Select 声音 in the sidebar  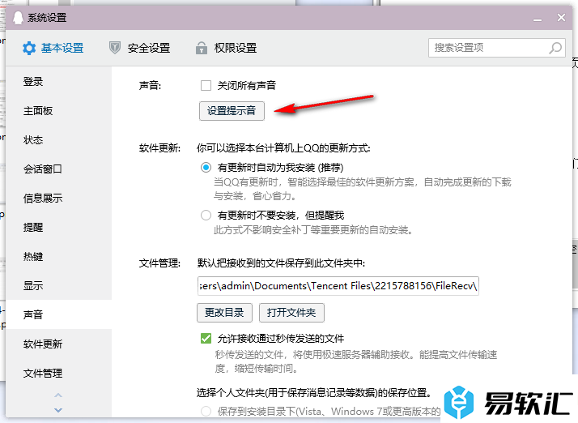[58, 314]
